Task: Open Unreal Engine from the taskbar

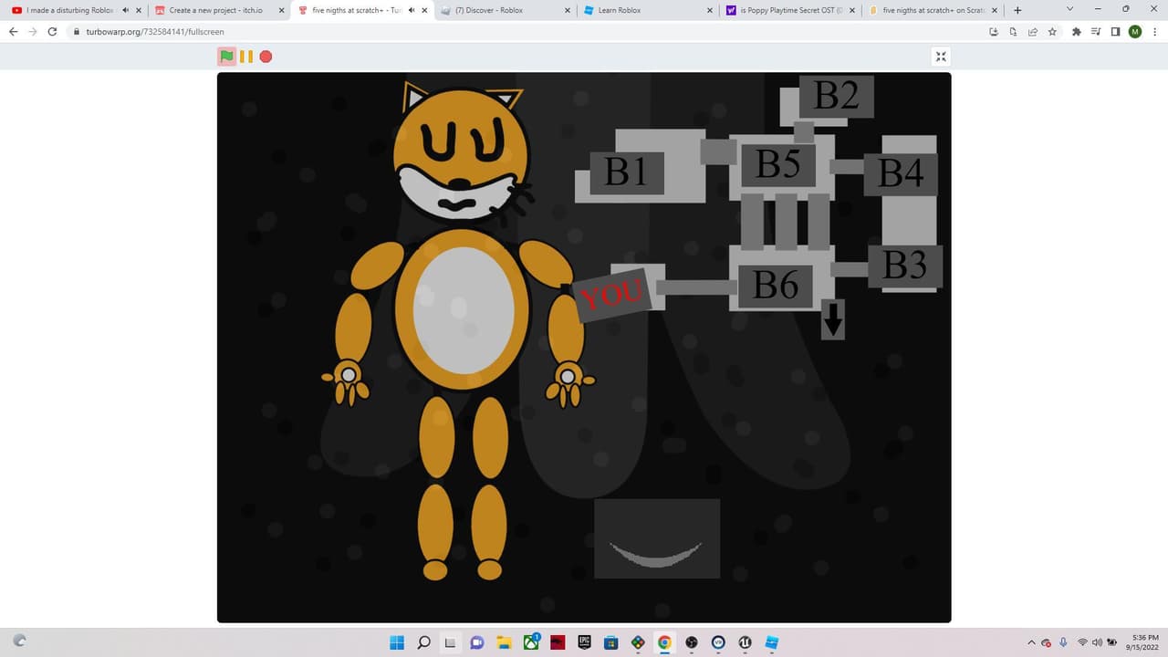Action: pyautogui.click(x=745, y=642)
